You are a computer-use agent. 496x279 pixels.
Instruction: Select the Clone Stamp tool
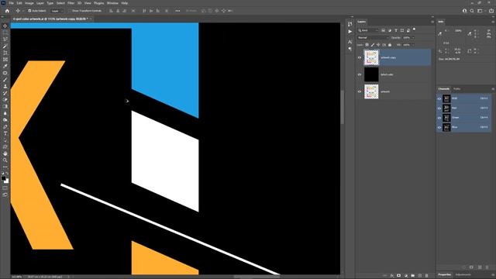pos(5,86)
